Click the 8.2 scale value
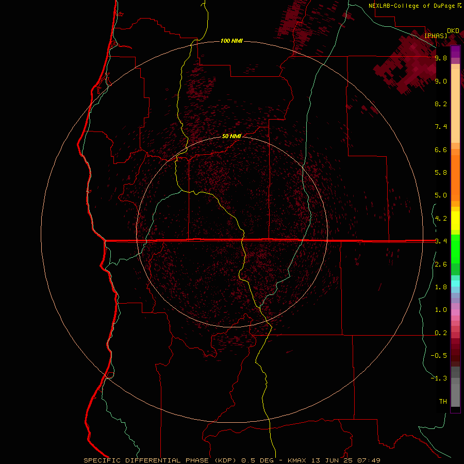The image size is (464, 464). tap(441, 104)
